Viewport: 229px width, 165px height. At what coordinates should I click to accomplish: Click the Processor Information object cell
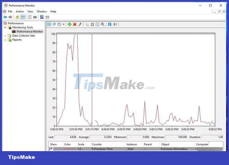point(174,149)
